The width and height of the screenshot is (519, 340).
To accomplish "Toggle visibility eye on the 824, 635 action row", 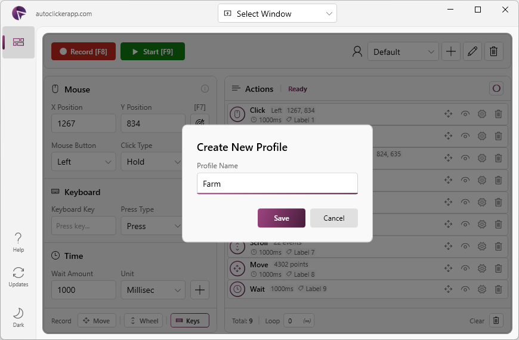I will tap(465, 158).
